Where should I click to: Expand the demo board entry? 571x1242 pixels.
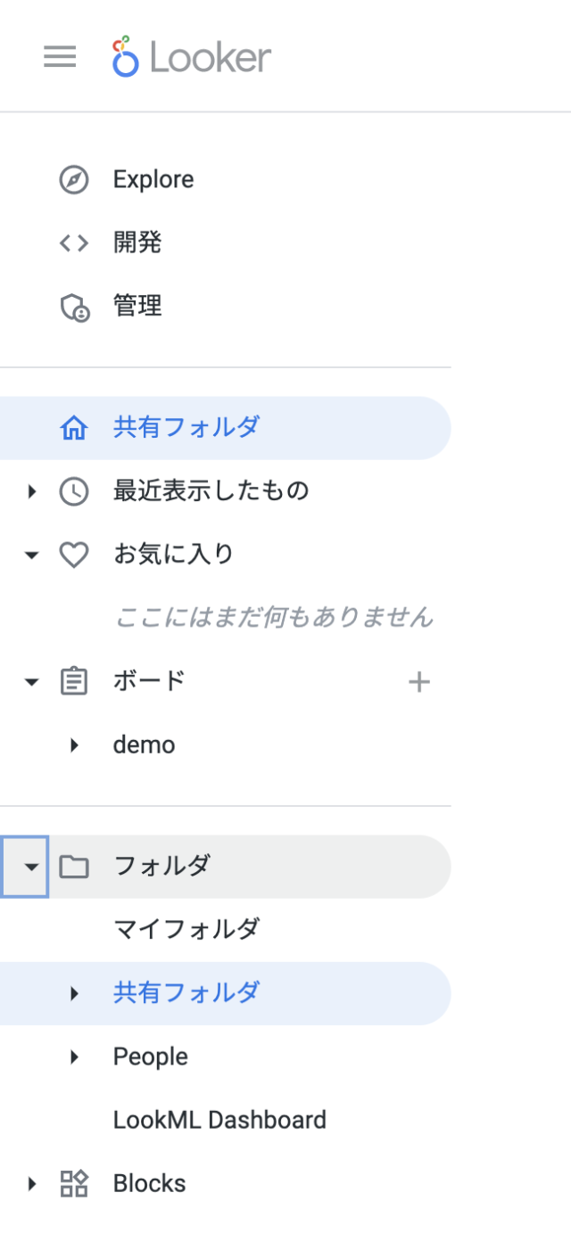[74, 744]
